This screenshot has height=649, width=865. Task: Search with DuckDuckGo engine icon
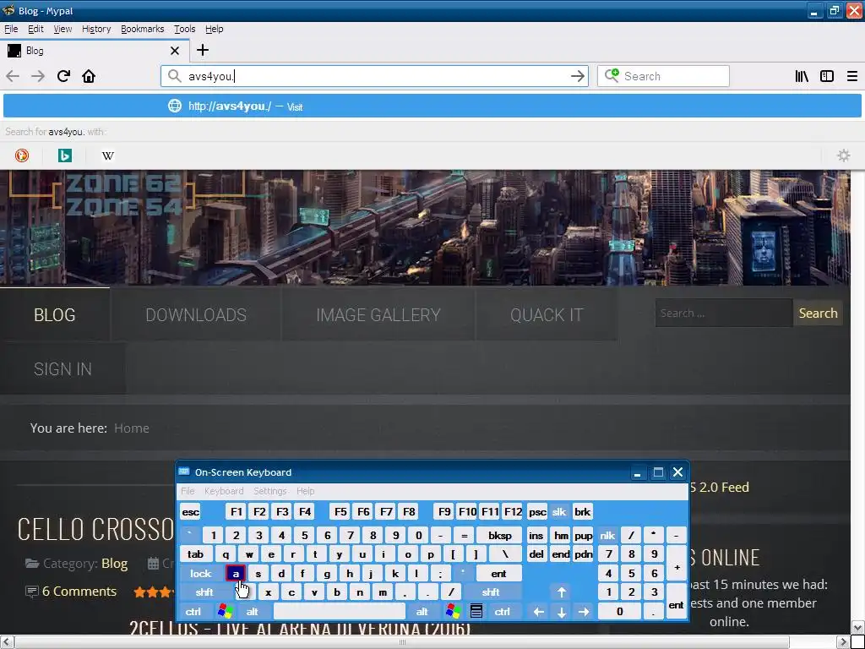coord(22,155)
